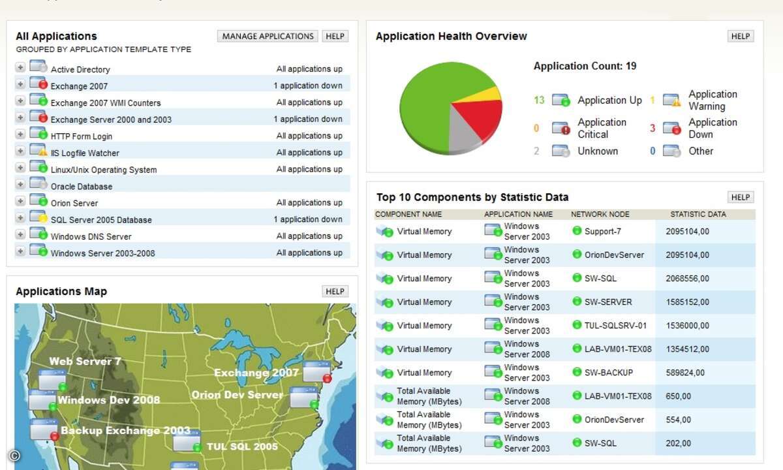The image size is (783, 470).
Task: Open the Orion Server application link
Action: 74,203
